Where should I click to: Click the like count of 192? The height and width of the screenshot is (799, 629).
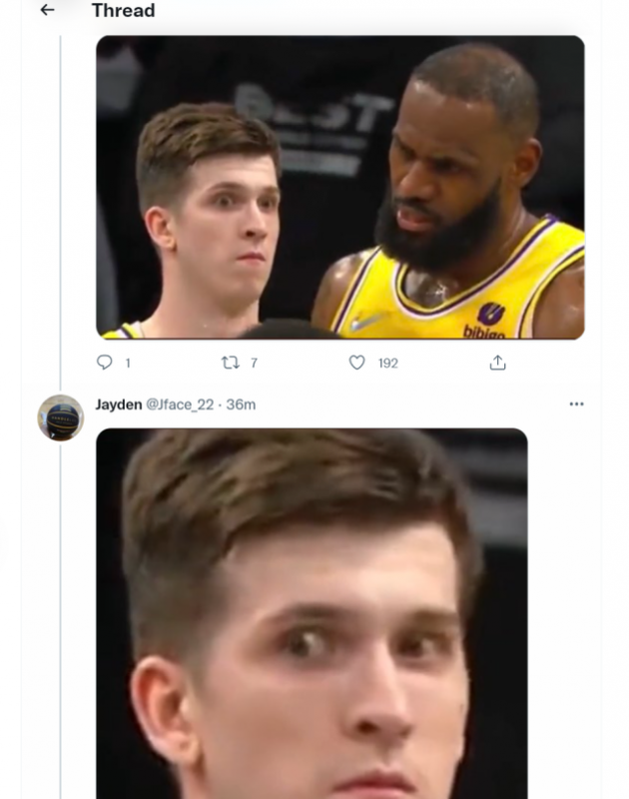pyautogui.click(x=387, y=364)
